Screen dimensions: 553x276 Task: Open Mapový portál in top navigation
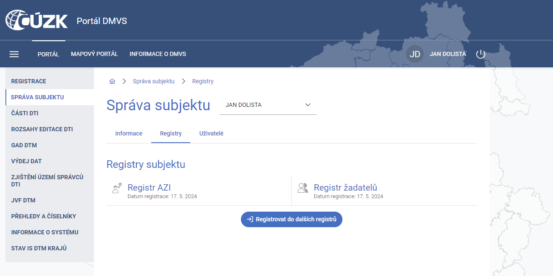coord(94,54)
